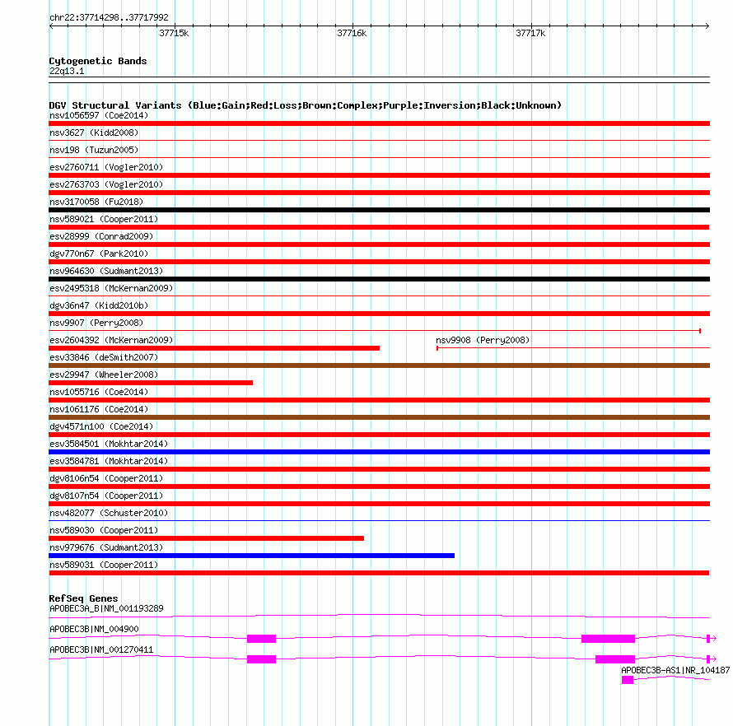Click the esv33846 (deSmith2007) label
The height and width of the screenshot is (726, 733).
click(x=104, y=357)
